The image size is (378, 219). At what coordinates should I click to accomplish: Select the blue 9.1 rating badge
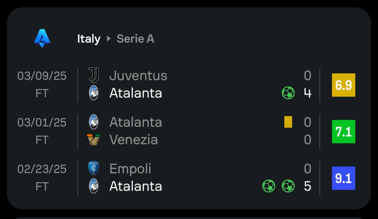coord(344,178)
